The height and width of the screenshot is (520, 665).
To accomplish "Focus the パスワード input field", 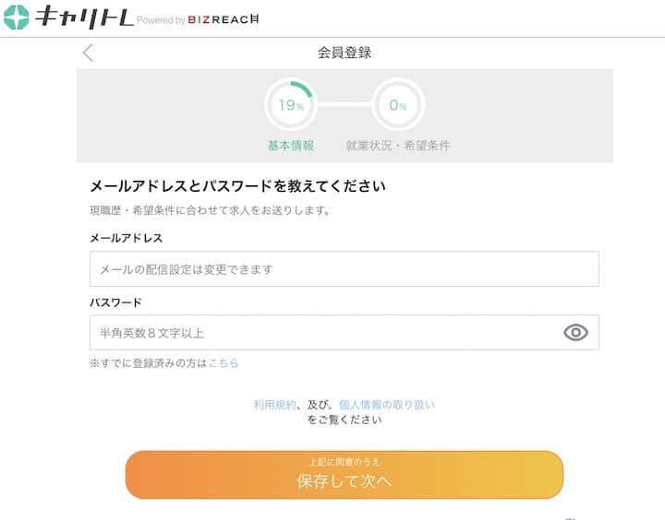I will pyautogui.click(x=323, y=333).
